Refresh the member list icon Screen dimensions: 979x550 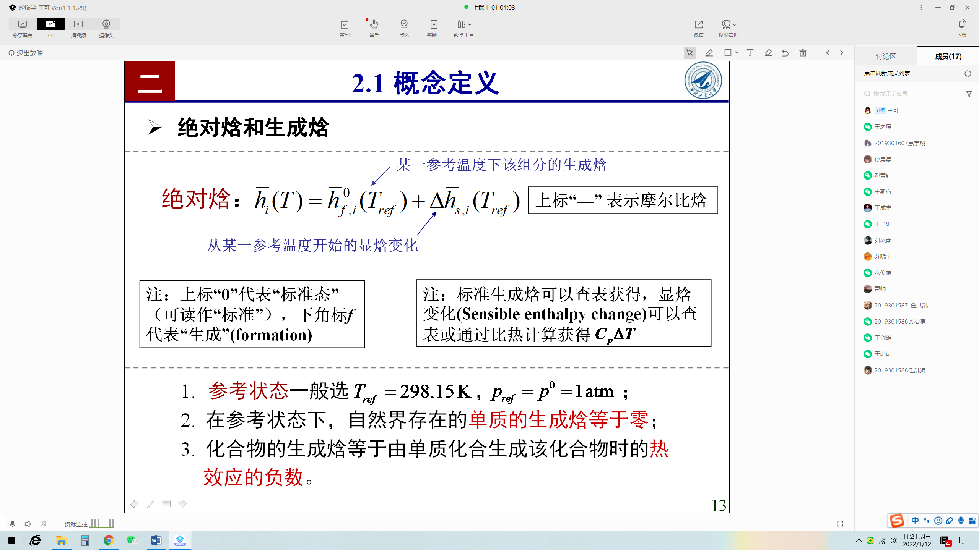pyautogui.click(x=968, y=74)
